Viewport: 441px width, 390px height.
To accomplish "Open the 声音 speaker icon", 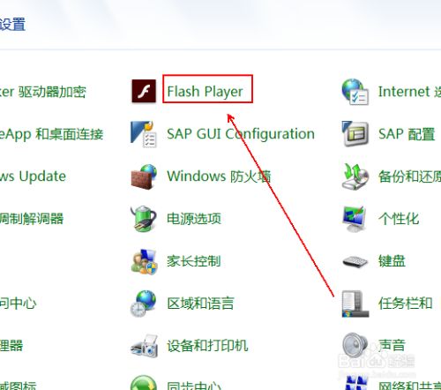I will 355,345.
